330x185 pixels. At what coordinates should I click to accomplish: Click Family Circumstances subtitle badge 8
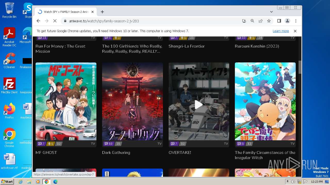[241, 144]
